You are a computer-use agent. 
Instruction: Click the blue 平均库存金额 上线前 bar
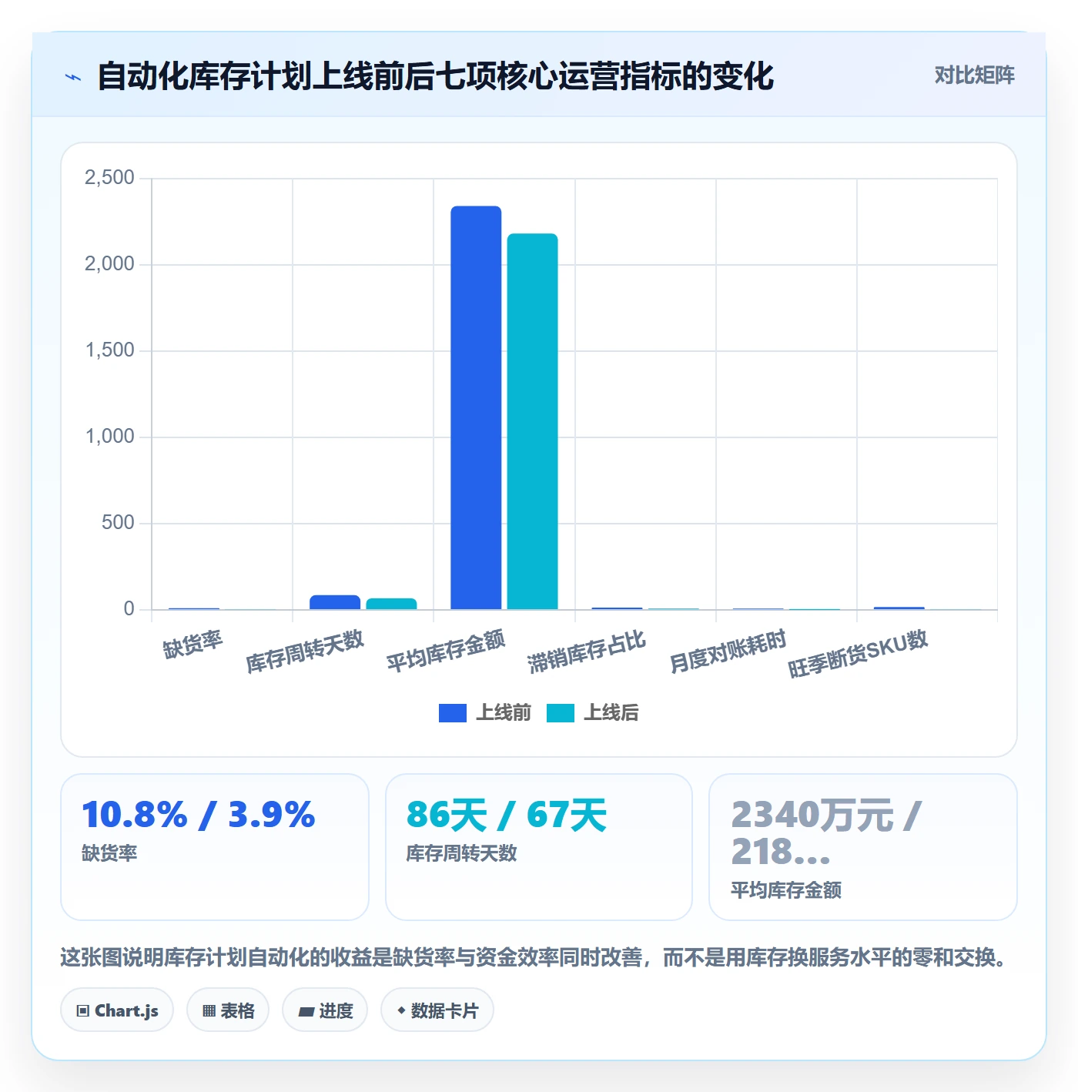[476, 407]
